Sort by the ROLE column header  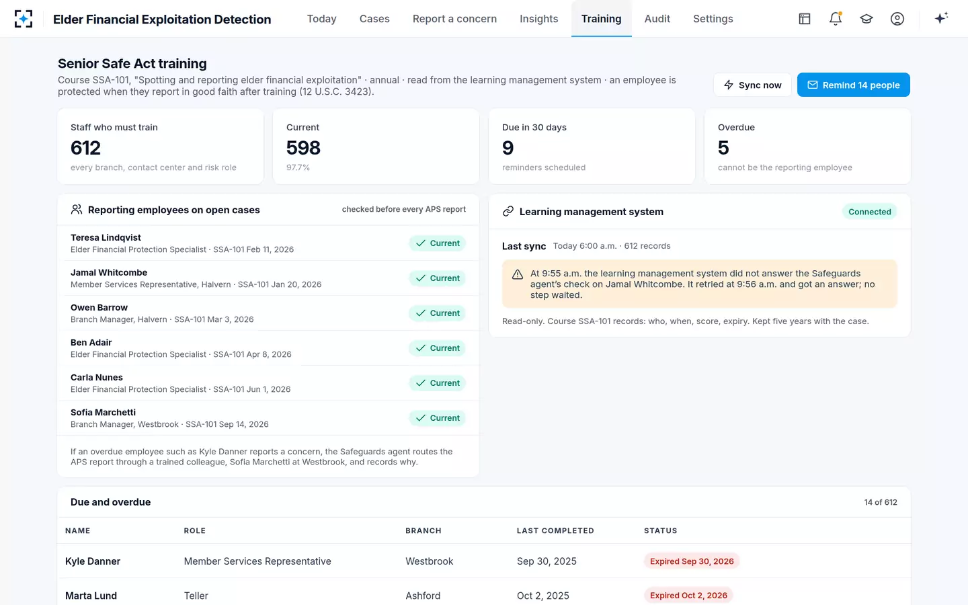coord(195,531)
